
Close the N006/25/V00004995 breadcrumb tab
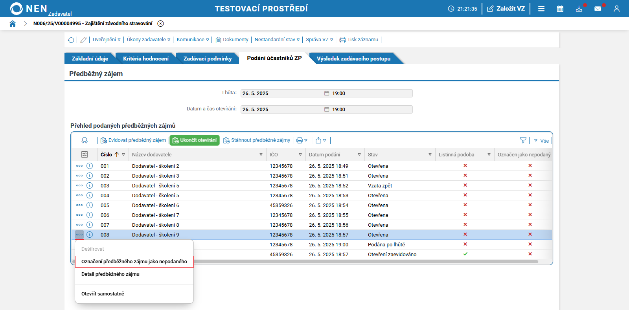point(160,24)
